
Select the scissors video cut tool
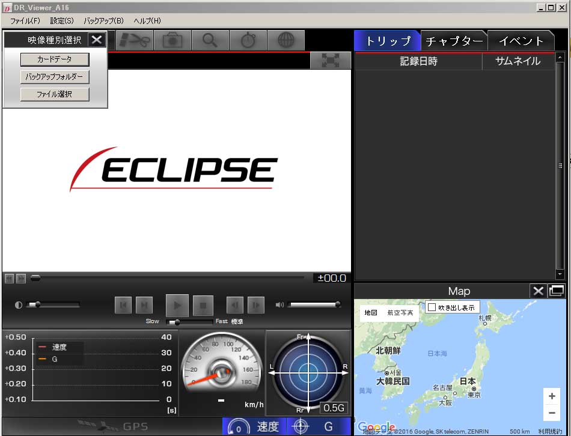[x=134, y=40]
